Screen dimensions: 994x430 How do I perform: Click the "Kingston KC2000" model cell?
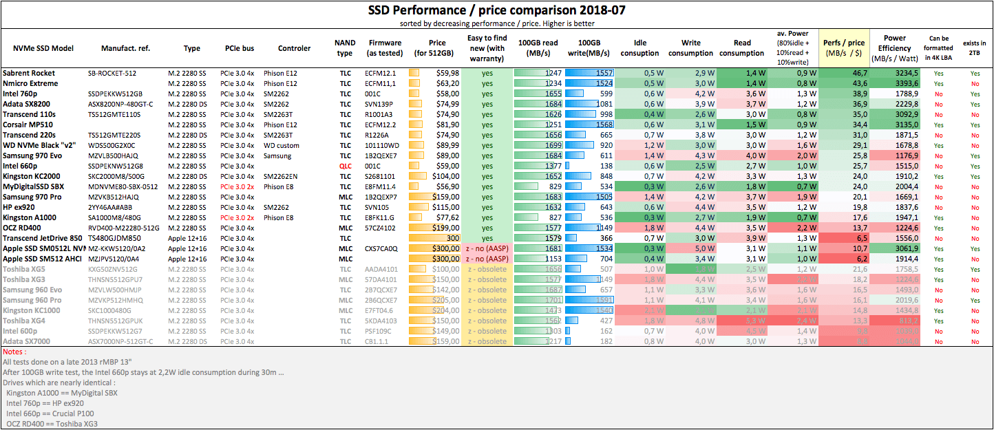(x=32, y=176)
